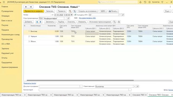The image size is (173, 97).
Task: Open the notifications bell
Action: coord(140,2)
